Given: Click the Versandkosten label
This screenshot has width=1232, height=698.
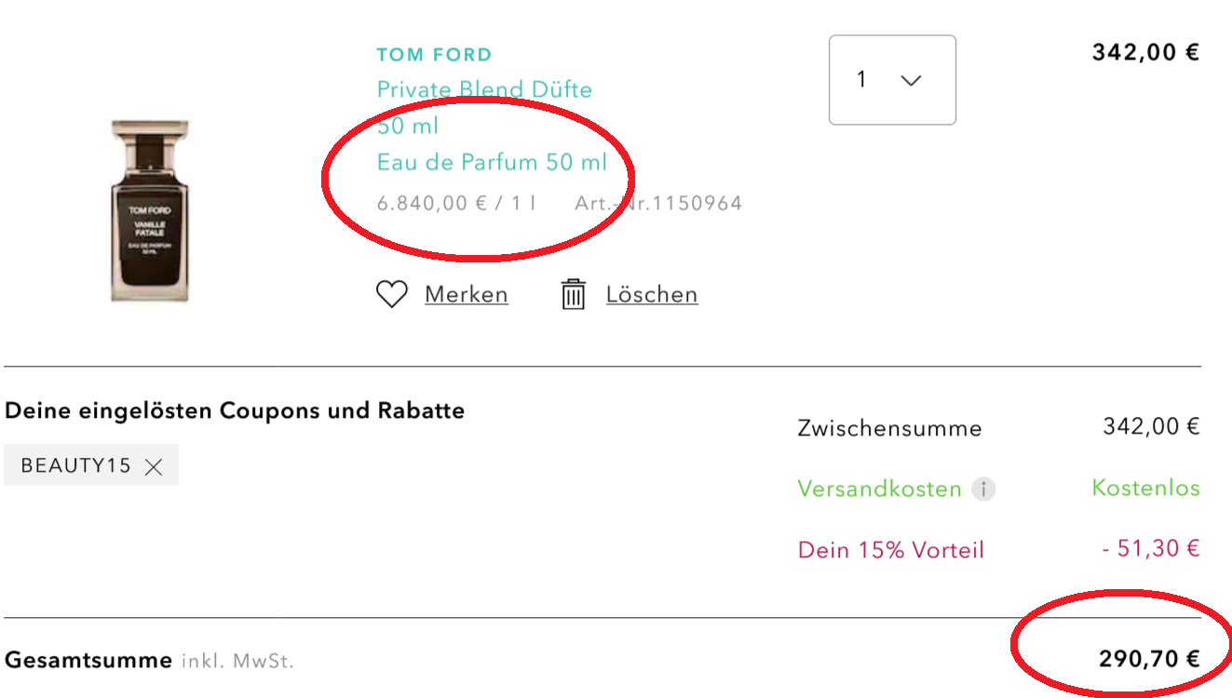Looking at the screenshot, I should pos(879,490).
